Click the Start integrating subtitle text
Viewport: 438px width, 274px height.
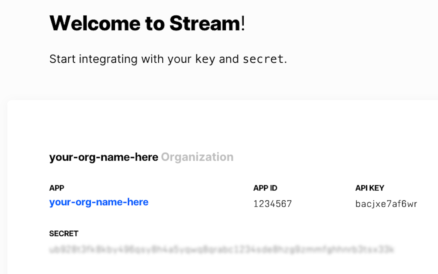pyautogui.click(x=168, y=59)
